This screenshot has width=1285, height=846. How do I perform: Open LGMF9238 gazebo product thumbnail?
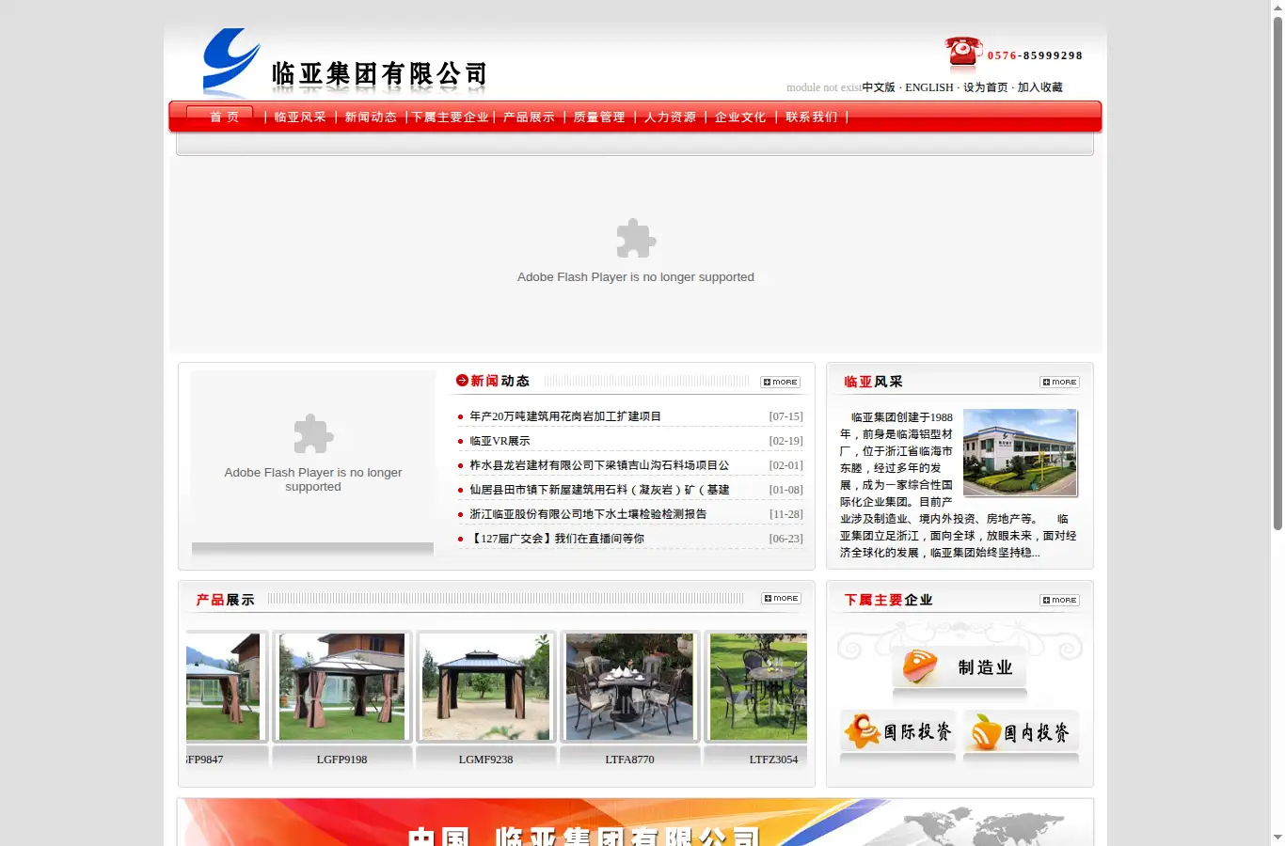click(485, 686)
